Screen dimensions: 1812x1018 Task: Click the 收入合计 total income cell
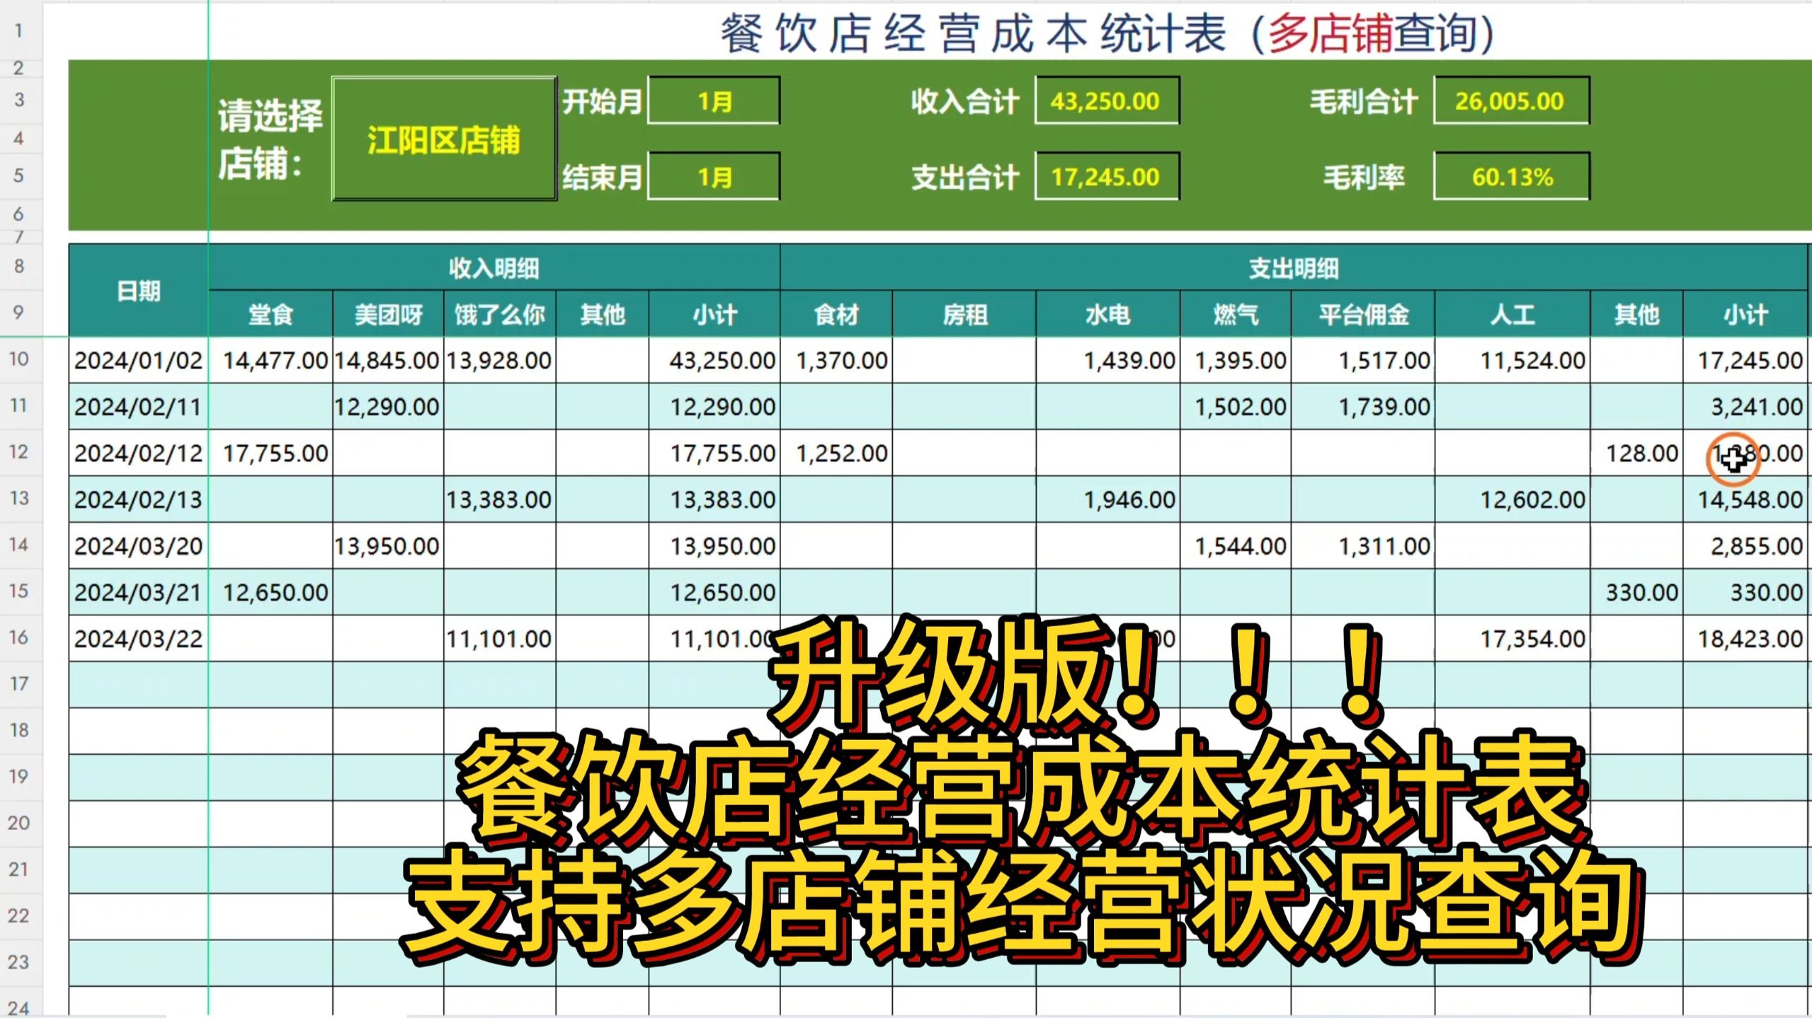(x=1105, y=100)
